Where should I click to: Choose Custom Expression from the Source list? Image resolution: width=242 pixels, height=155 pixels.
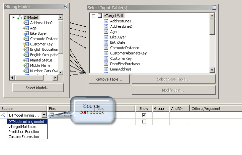coord(27,137)
